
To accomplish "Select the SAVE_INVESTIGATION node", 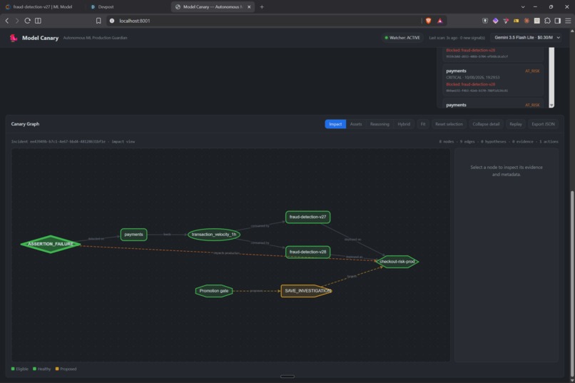I will click(307, 291).
